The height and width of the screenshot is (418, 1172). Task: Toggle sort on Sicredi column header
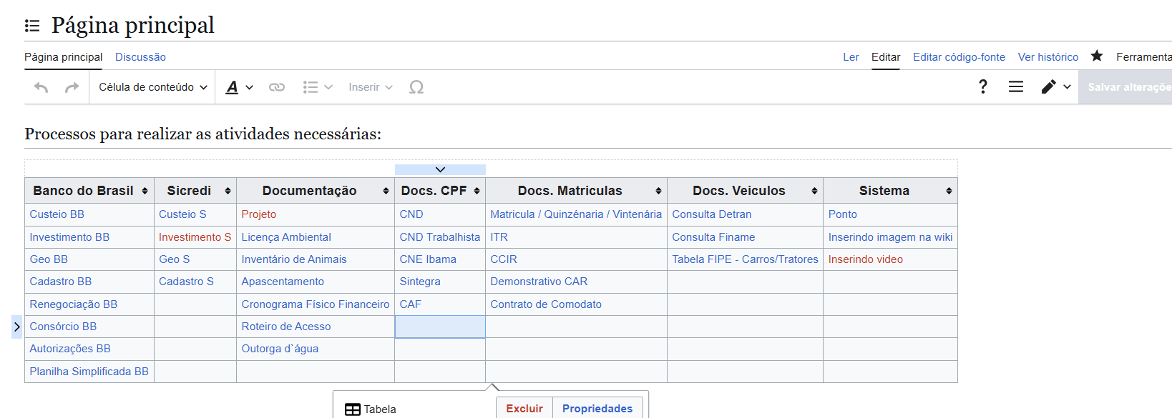(x=228, y=191)
